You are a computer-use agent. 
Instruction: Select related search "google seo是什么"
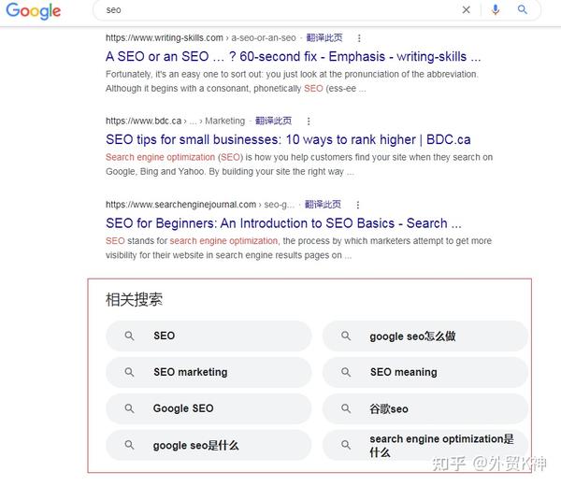(209, 445)
